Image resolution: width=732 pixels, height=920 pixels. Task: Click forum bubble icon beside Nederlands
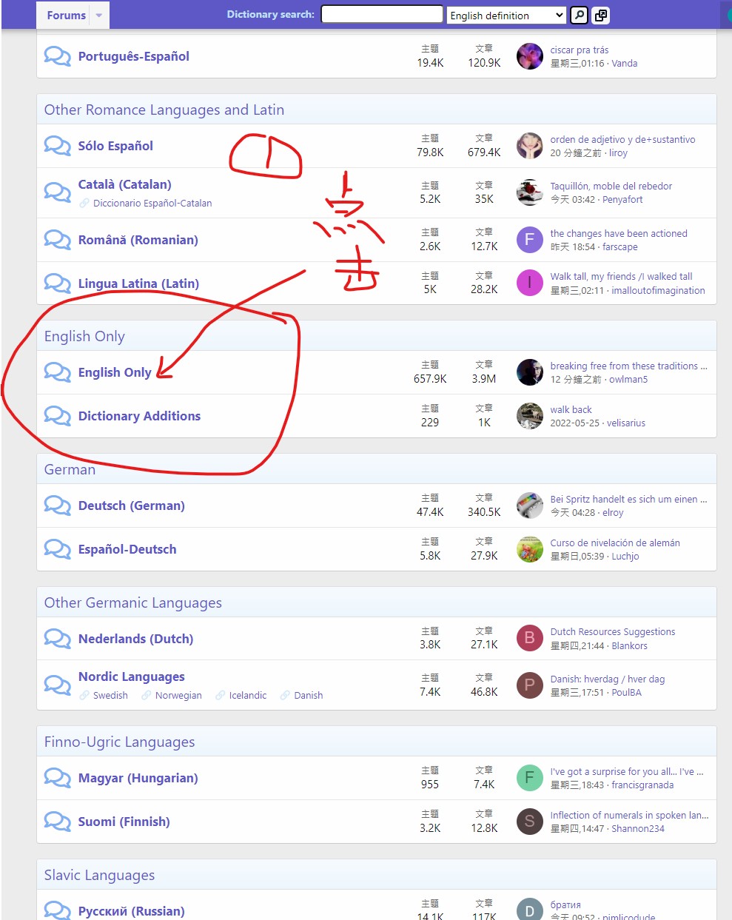click(57, 639)
